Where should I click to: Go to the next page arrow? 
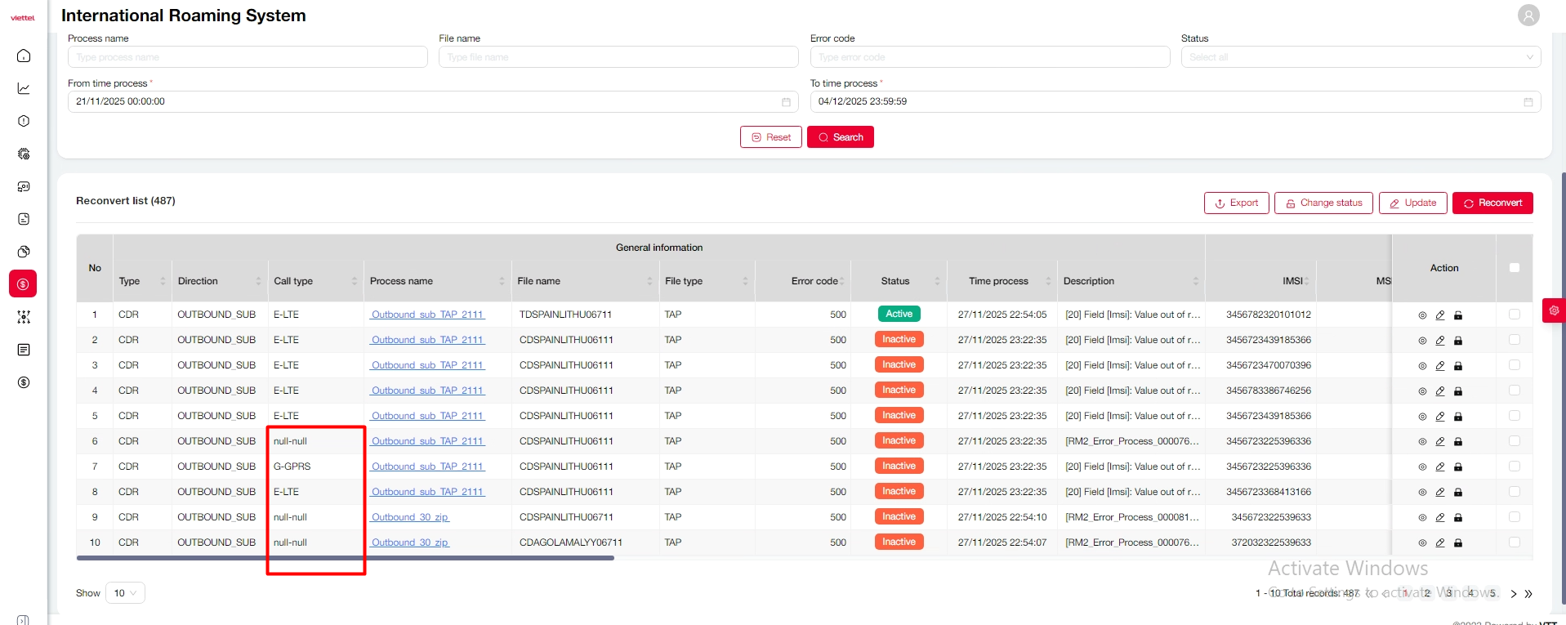(x=1514, y=594)
